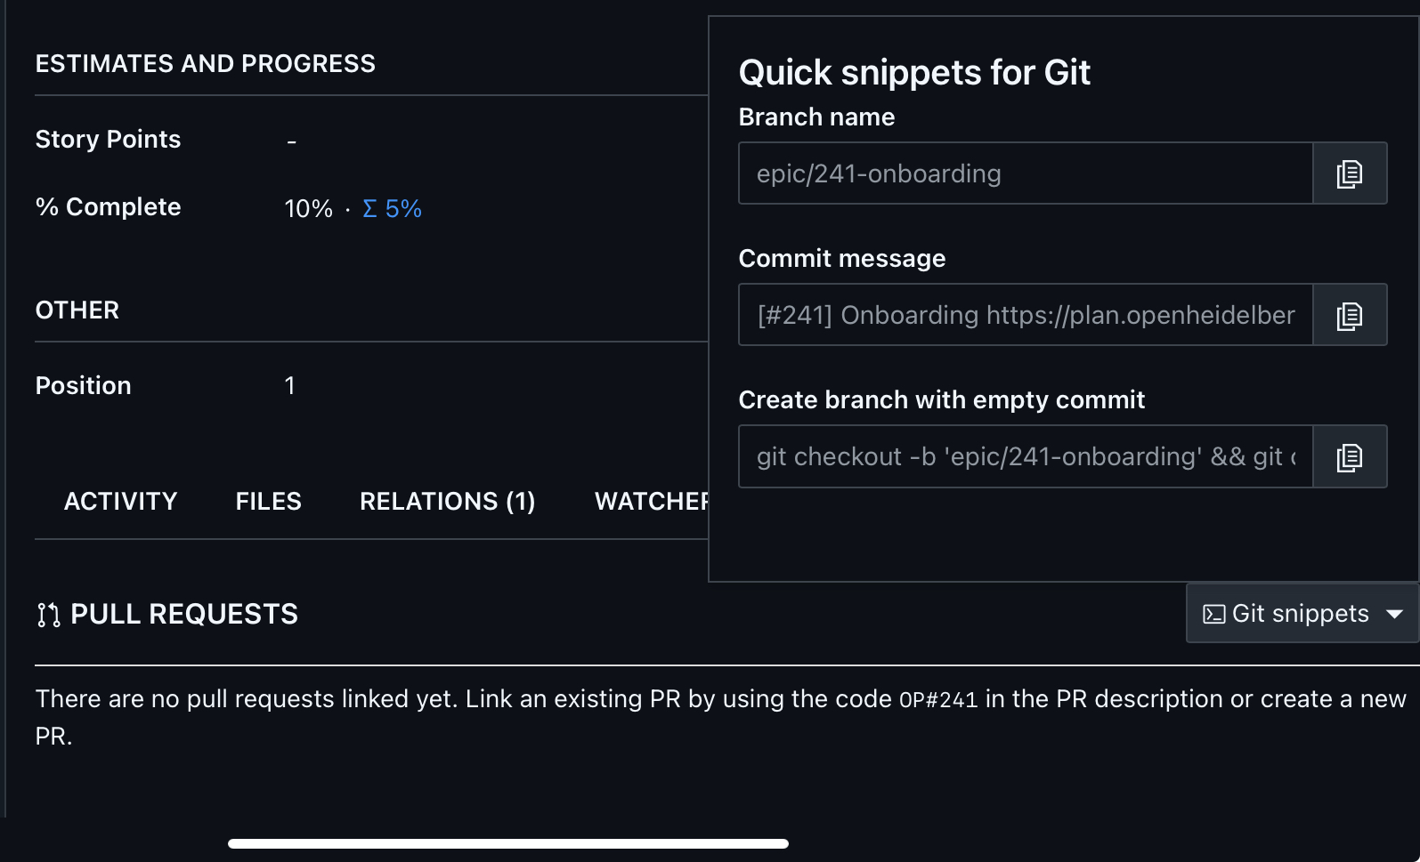Screen dimensions: 1420x862
Task: Switch to the Watchers tab
Action: pos(651,502)
